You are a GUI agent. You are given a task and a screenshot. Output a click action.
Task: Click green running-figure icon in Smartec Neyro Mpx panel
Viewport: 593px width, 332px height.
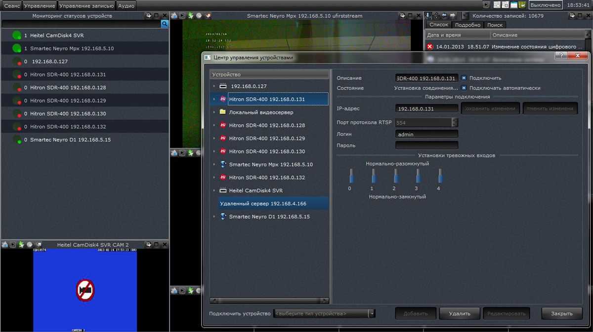click(x=191, y=16)
